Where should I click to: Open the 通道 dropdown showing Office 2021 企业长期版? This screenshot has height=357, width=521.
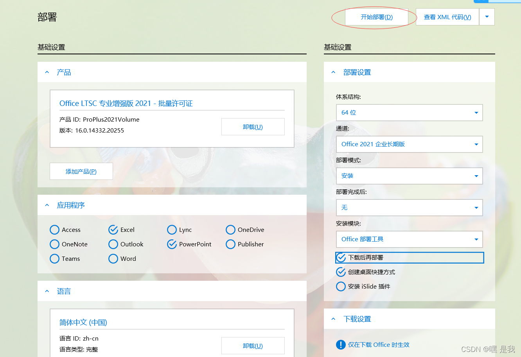click(x=410, y=144)
